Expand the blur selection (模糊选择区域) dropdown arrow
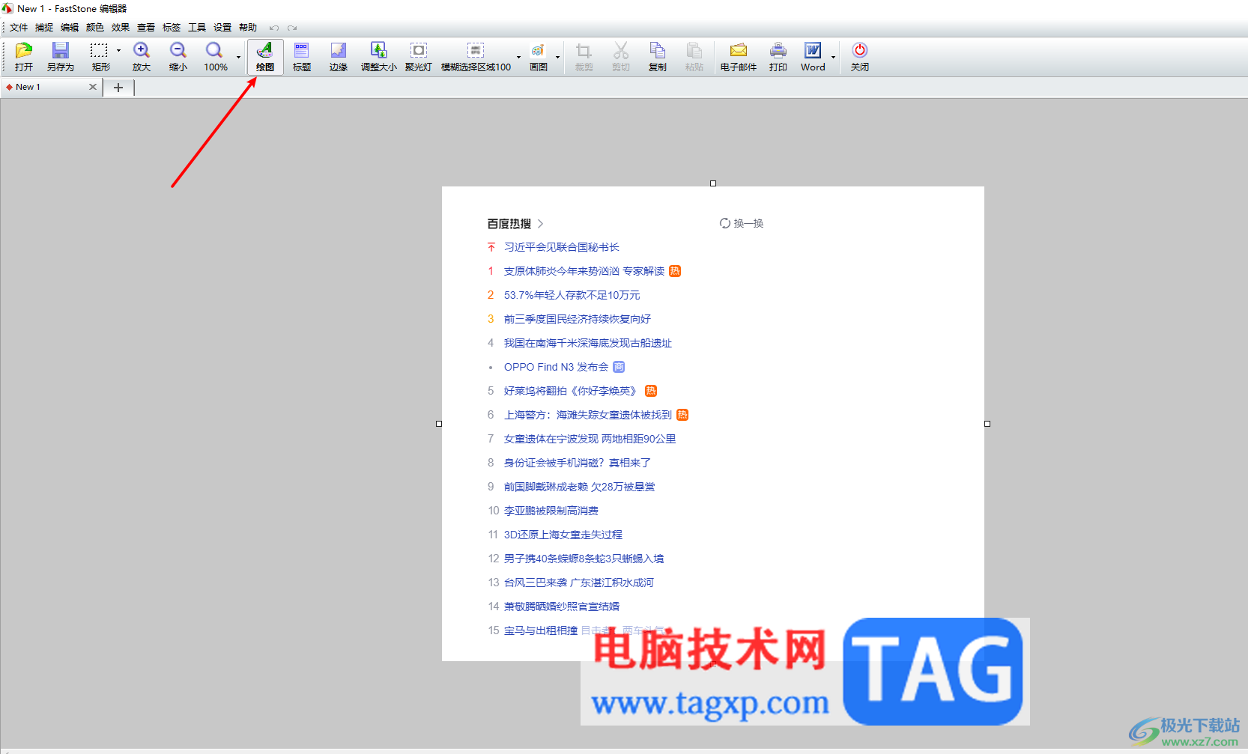Viewport: 1248px width, 754px height. 518,57
